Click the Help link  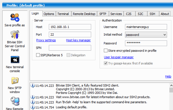click(x=168, y=76)
